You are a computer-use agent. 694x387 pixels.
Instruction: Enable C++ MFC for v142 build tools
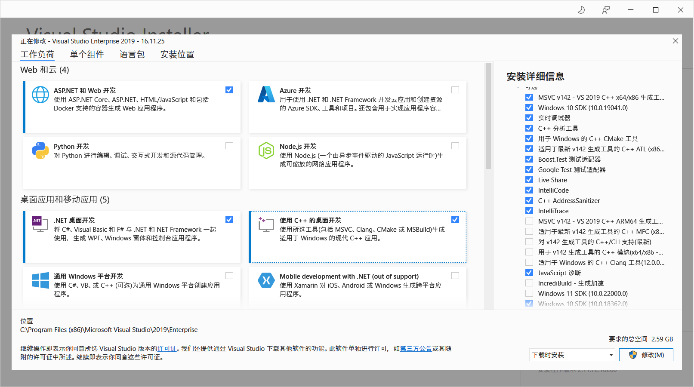[x=529, y=231]
